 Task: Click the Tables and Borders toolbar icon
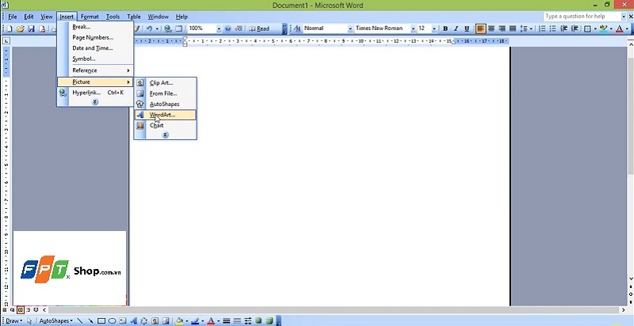point(178,28)
